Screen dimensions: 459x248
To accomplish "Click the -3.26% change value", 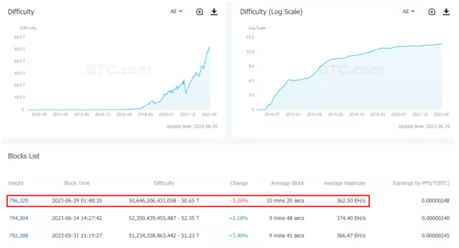I will [x=239, y=201].
